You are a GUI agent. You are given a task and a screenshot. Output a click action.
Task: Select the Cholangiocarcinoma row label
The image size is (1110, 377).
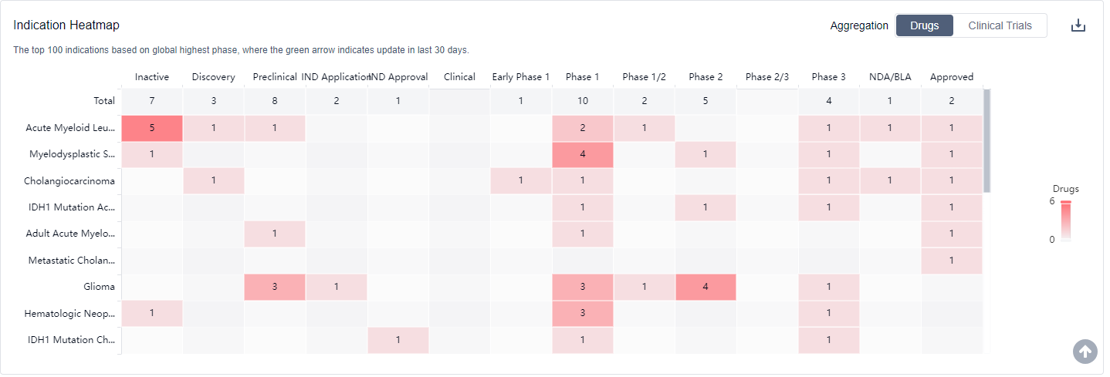pyautogui.click(x=70, y=181)
